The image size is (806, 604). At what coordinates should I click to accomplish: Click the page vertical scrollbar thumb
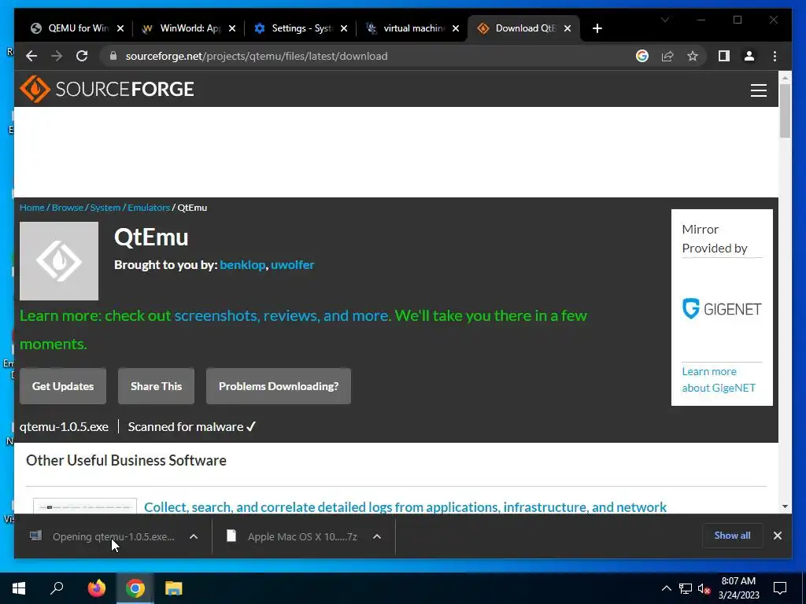pyautogui.click(x=785, y=110)
